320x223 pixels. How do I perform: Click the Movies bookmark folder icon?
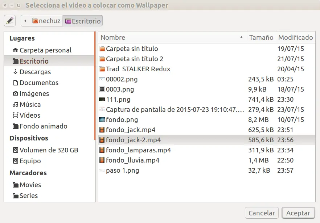(15, 185)
